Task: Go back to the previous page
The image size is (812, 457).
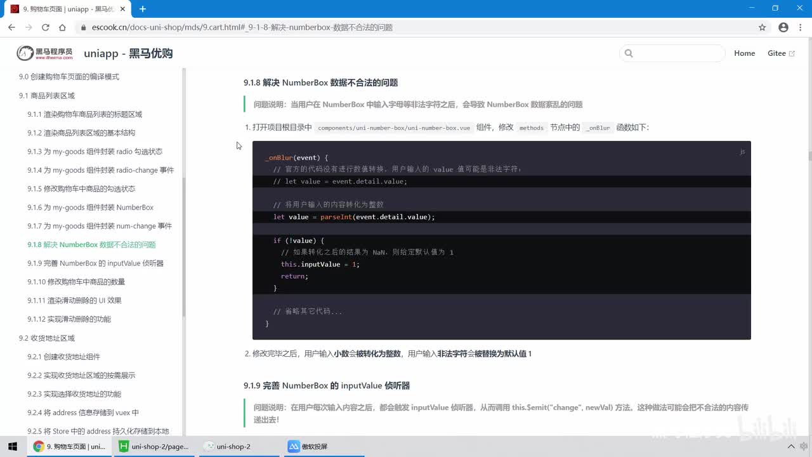Action: (11, 27)
